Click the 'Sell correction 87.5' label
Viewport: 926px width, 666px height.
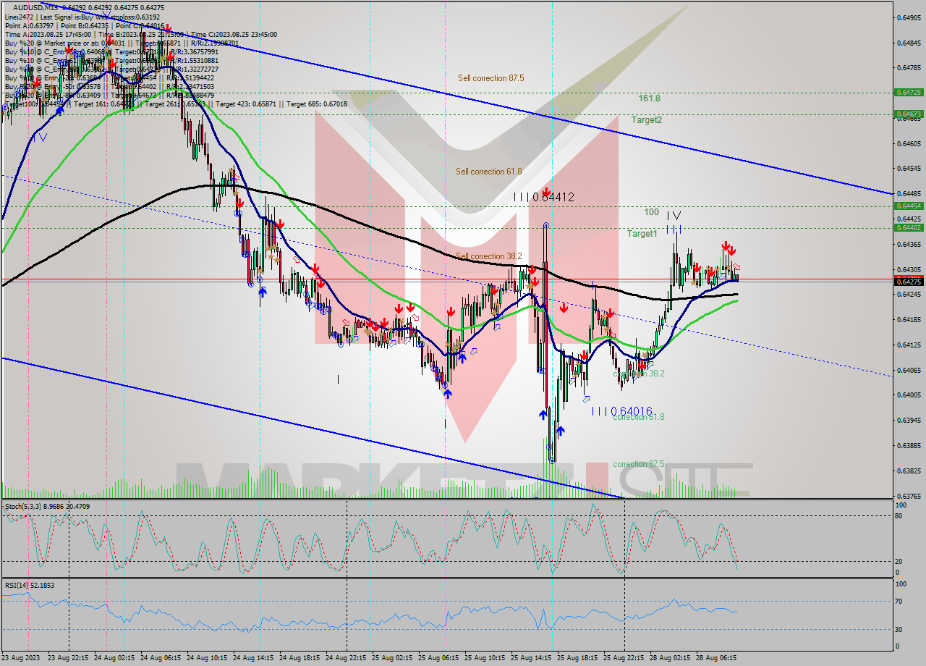tap(490, 78)
